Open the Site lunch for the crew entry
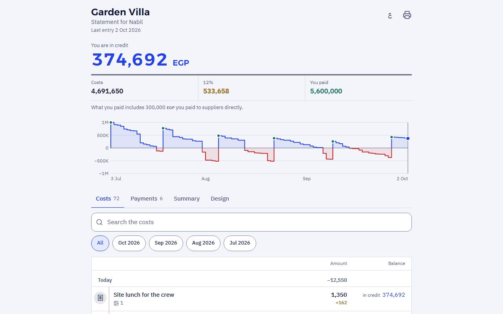 click(251, 299)
